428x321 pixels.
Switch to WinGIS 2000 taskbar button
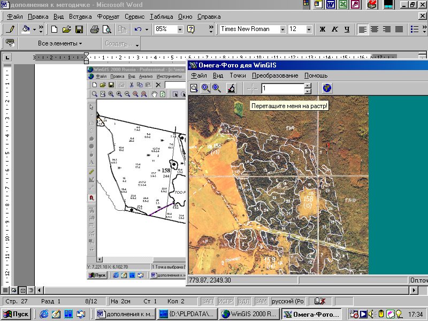tap(249, 314)
